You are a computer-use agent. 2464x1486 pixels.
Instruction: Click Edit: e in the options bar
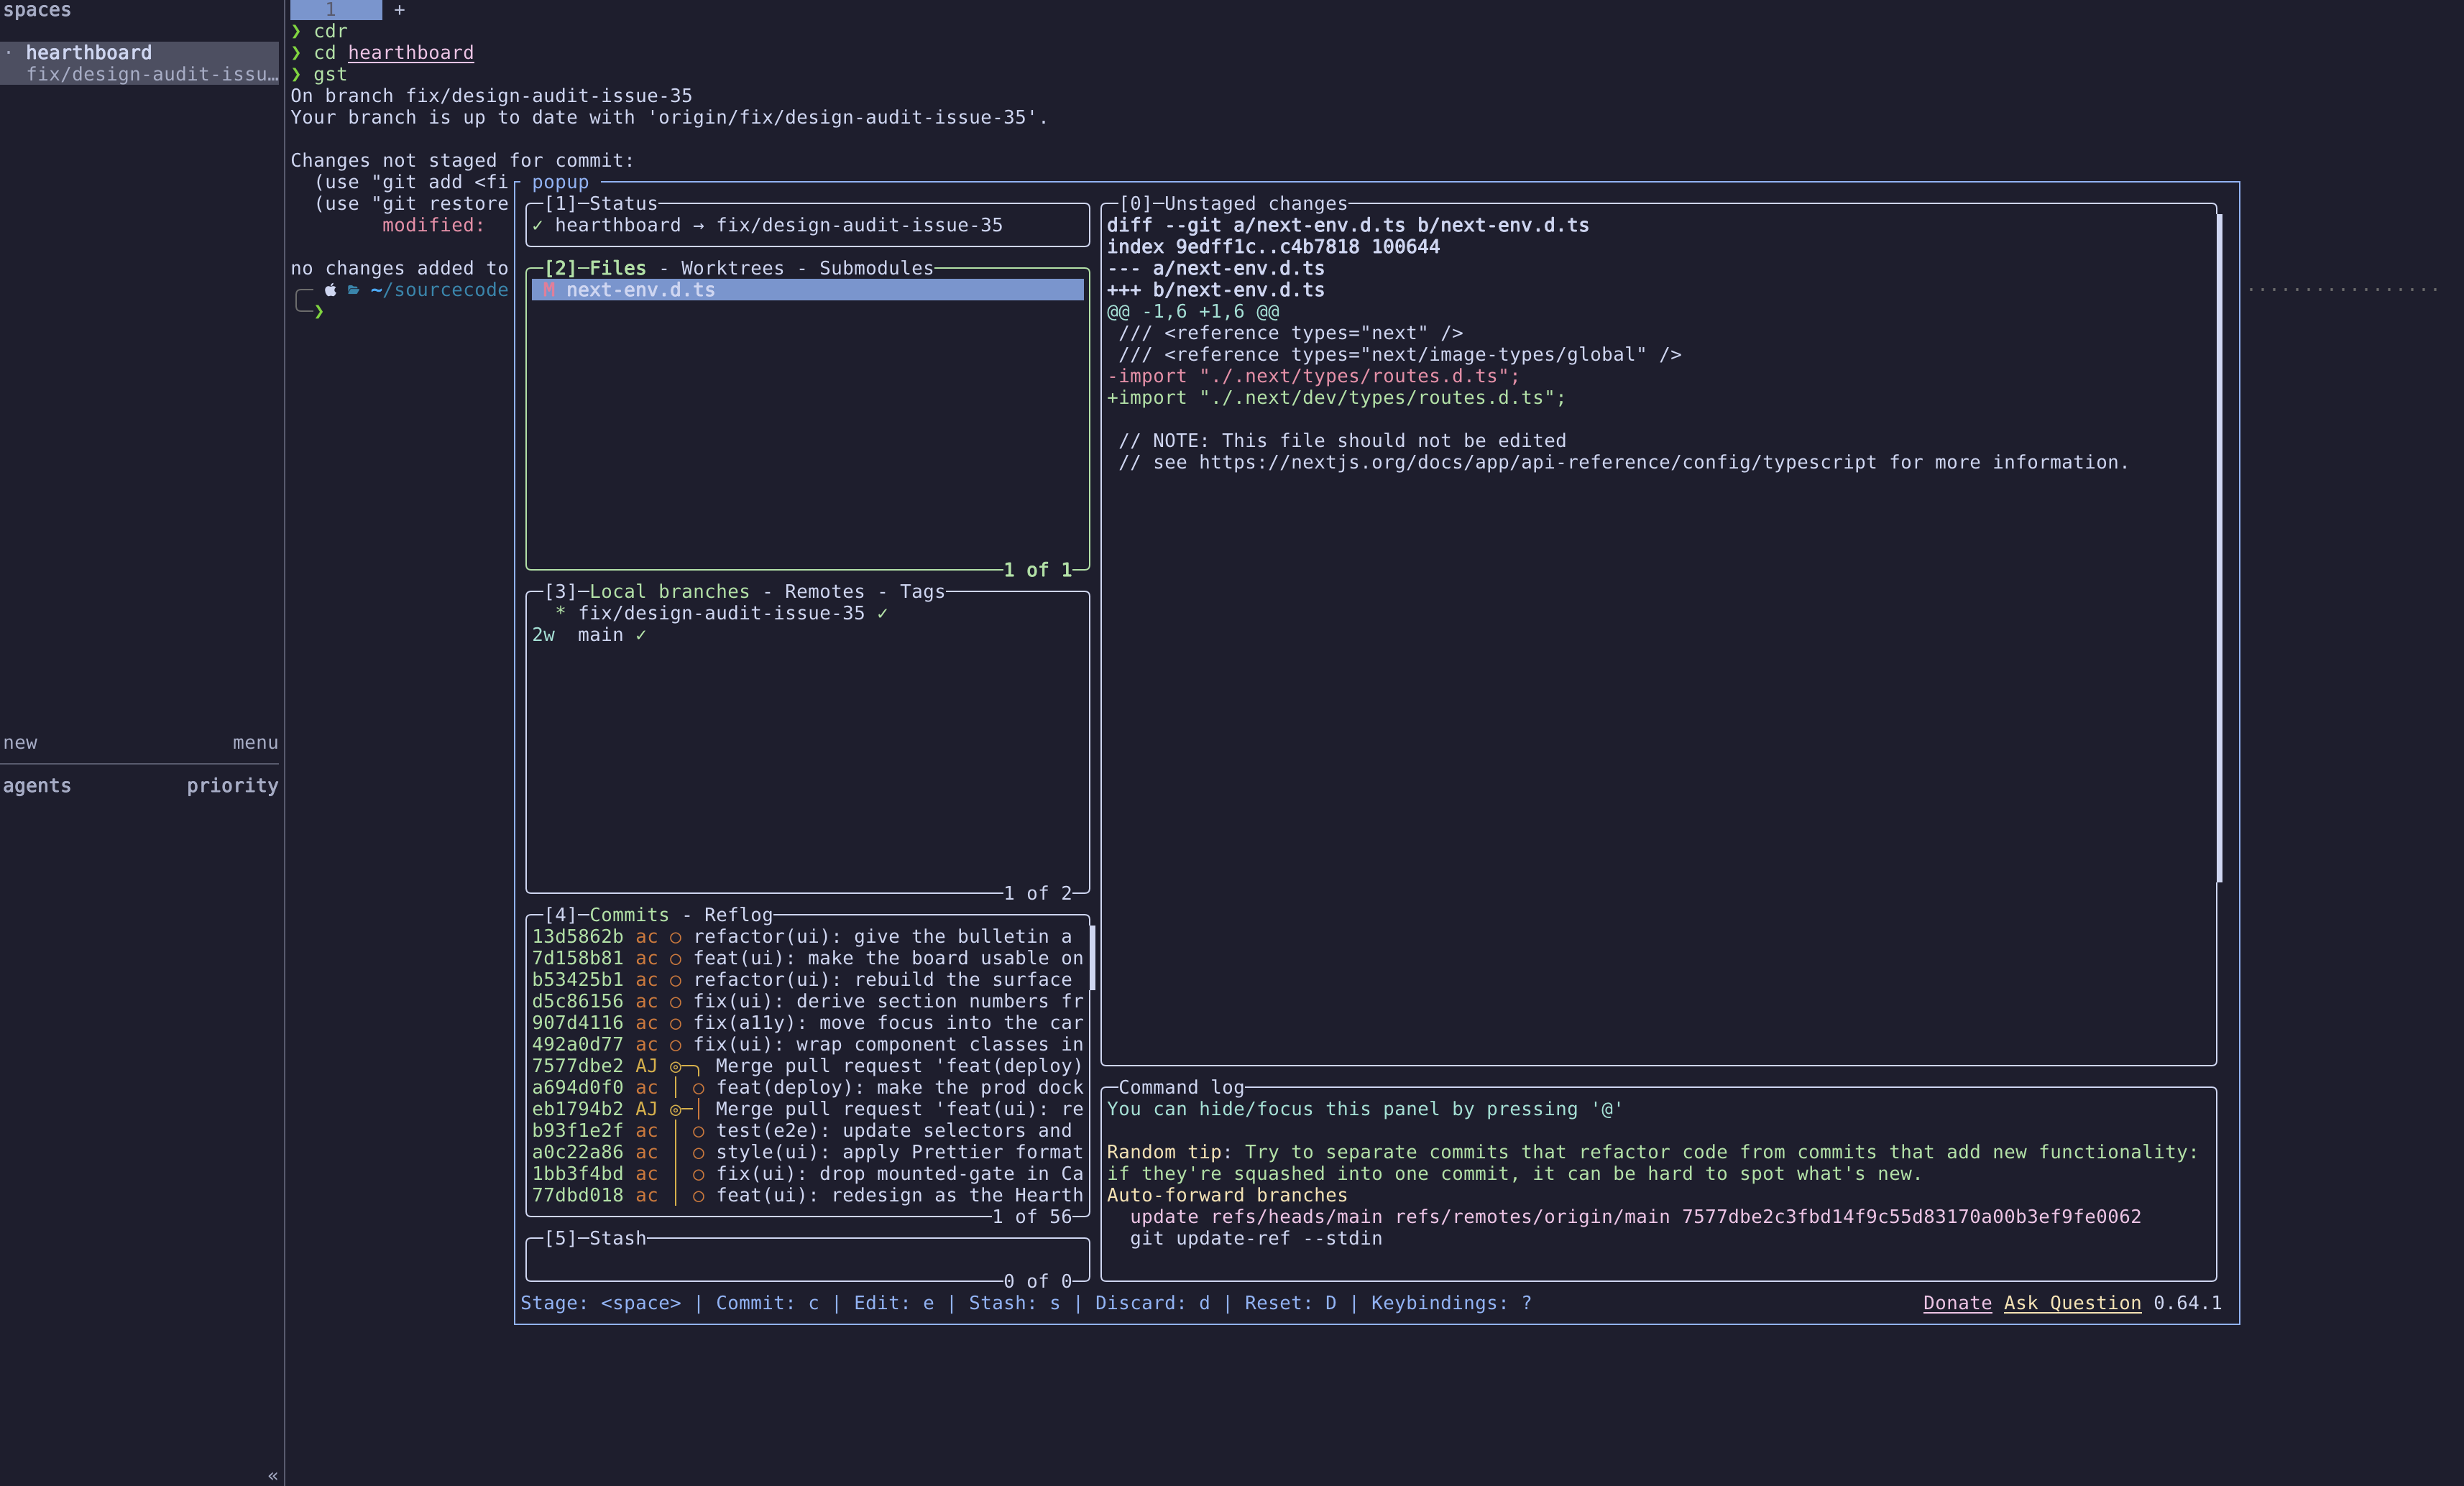point(894,1303)
